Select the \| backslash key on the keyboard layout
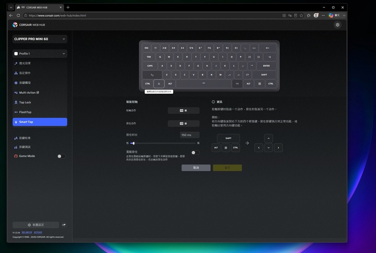Screen dimensions: 376x253 coord(270,57)
